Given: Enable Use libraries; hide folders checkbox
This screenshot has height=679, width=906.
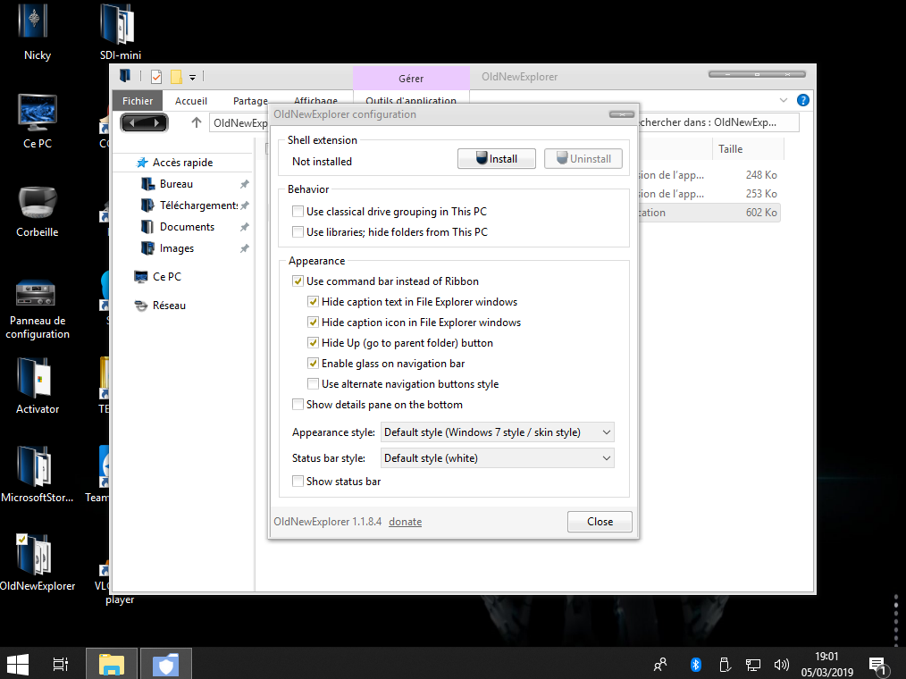Looking at the screenshot, I should (x=298, y=231).
